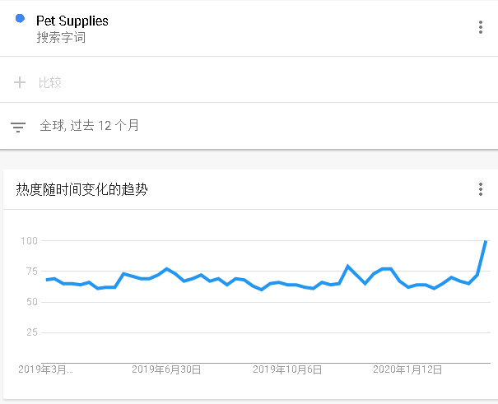Click the 搜索字词 label under Pet Supplies
Image resolution: width=498 pixels, height=404 pixels.
(x=61, y=37)
